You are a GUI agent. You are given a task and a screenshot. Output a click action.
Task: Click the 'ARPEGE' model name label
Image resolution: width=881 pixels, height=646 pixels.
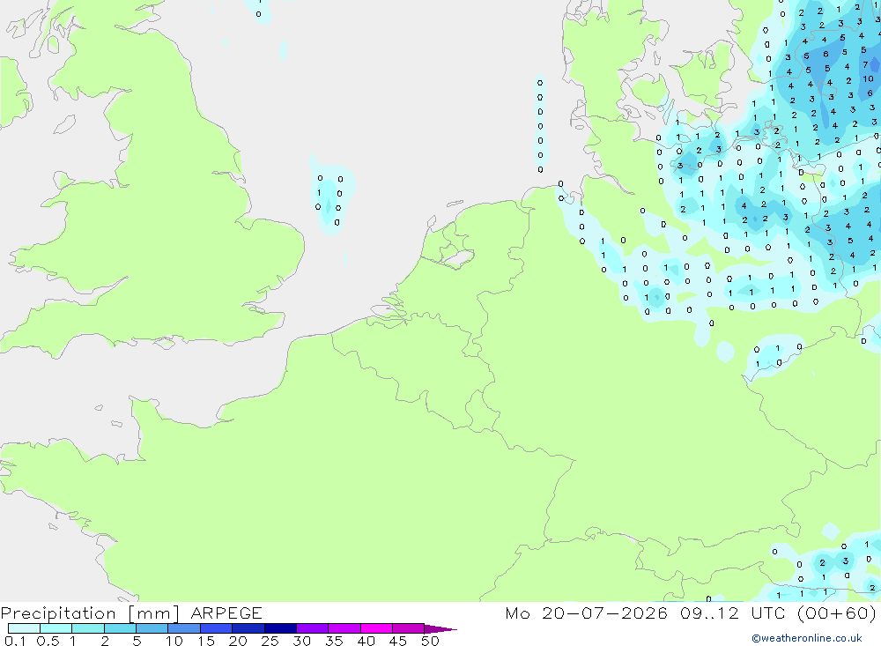coord(226,613)
